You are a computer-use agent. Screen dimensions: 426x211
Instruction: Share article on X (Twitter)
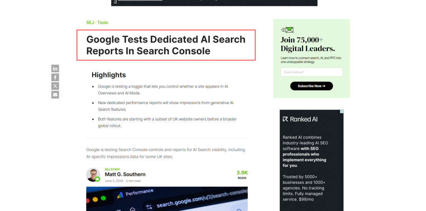pyautogui.click(x=55, y=86)
